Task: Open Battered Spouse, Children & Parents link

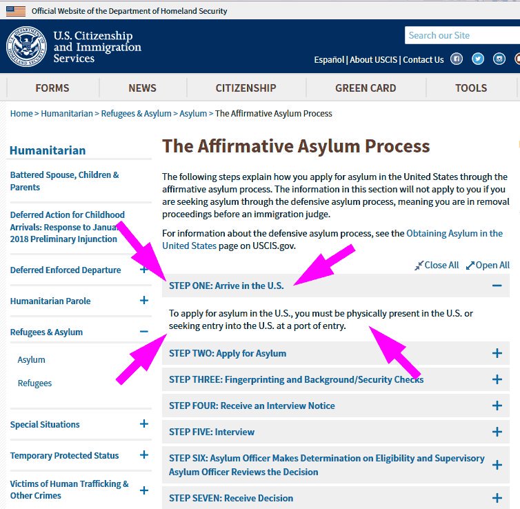Action: (64, 181)
